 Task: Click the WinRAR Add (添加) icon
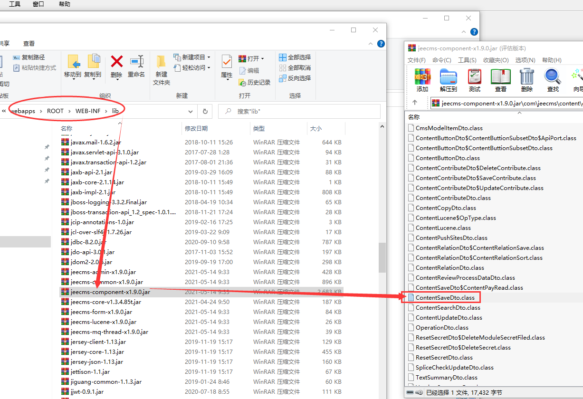[x=422, y=77]
